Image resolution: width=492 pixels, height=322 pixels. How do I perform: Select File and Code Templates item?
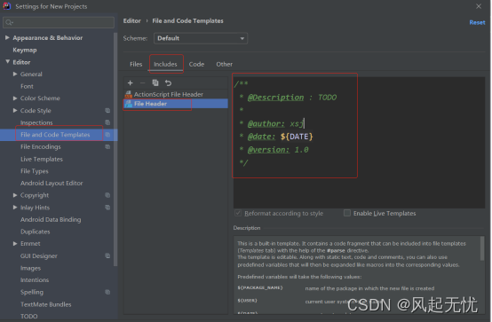pos(55,135)
